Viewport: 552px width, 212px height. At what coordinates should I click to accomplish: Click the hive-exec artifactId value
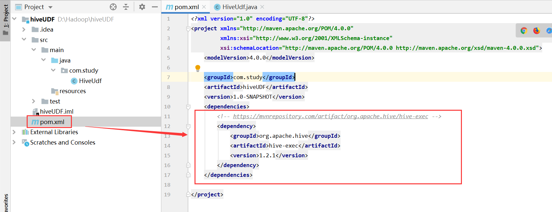pyautogui.click(x=283, y=146)
